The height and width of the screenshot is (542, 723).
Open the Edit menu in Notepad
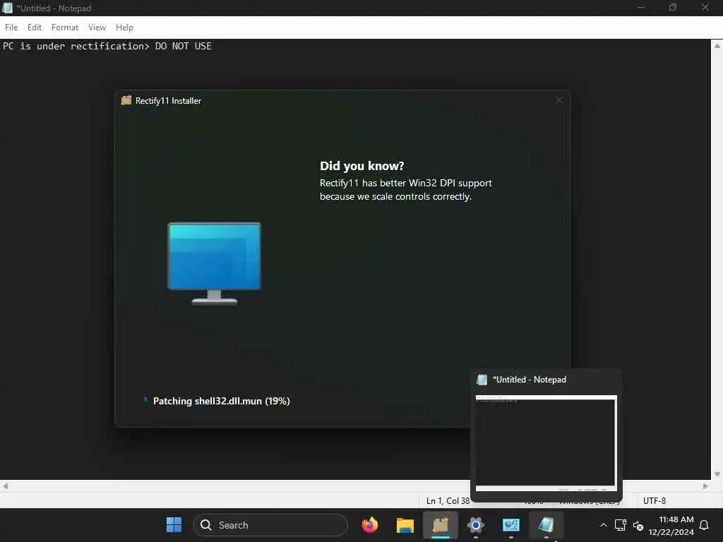[35, 28]
